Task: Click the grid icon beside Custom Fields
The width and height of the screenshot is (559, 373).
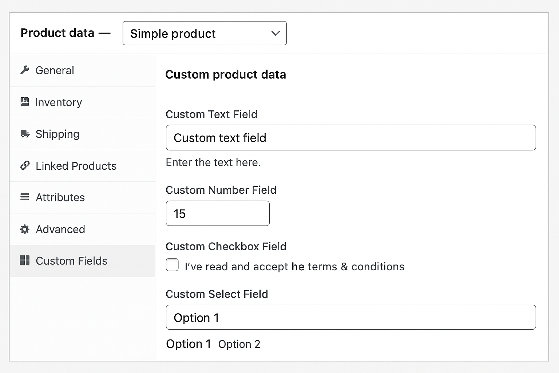Action: (x=25, y=260)
